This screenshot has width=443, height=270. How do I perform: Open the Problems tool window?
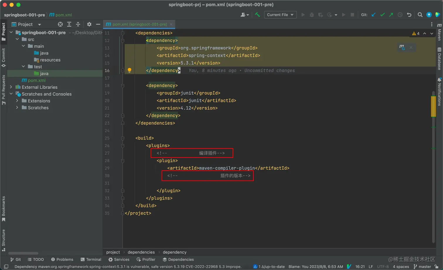point(62,259)
